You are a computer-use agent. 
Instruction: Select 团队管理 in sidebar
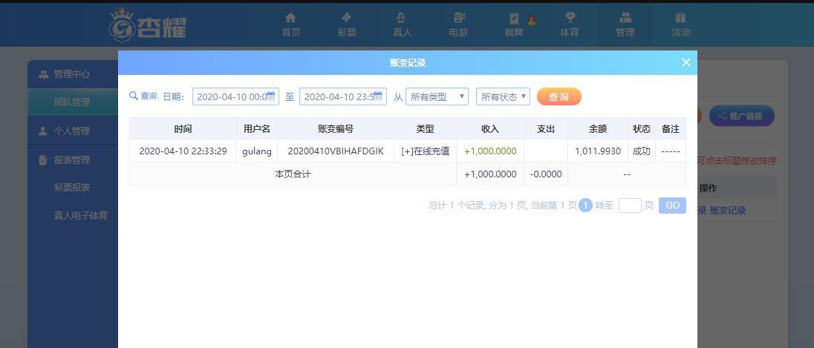(71, 102)
